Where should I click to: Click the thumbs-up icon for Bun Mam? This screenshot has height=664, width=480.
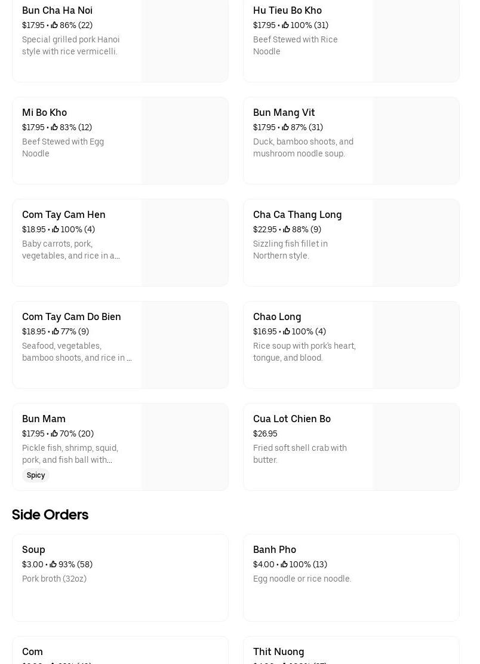coord(54,434)
